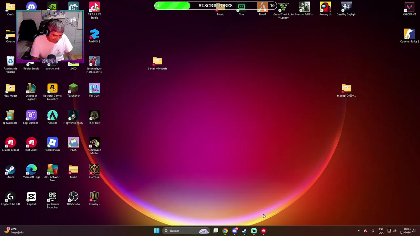
Task: Click the 2XKO label
Action: [73, 69]
